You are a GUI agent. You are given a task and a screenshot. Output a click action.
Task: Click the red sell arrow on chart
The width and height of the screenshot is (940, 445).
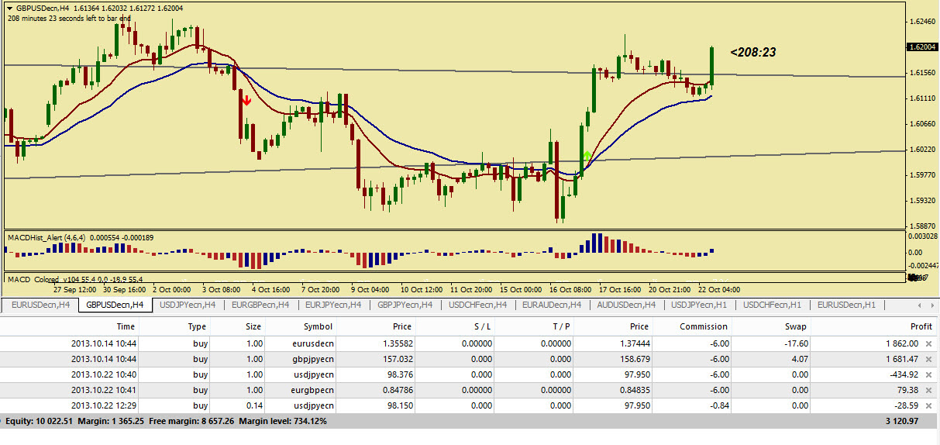[246, 100]
